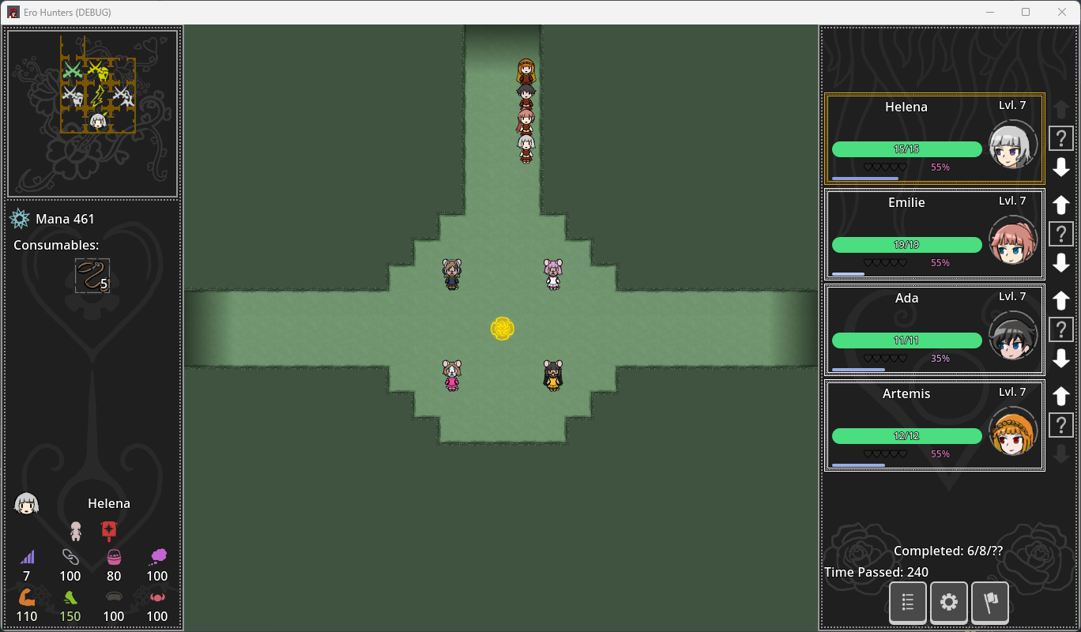Click the "Mana 461" label
The height and width of the screenshot is (632, 1081).
tap(65, 219)
